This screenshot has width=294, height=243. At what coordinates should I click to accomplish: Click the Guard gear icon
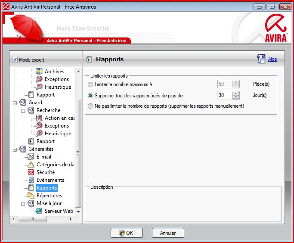pos(22,102)
